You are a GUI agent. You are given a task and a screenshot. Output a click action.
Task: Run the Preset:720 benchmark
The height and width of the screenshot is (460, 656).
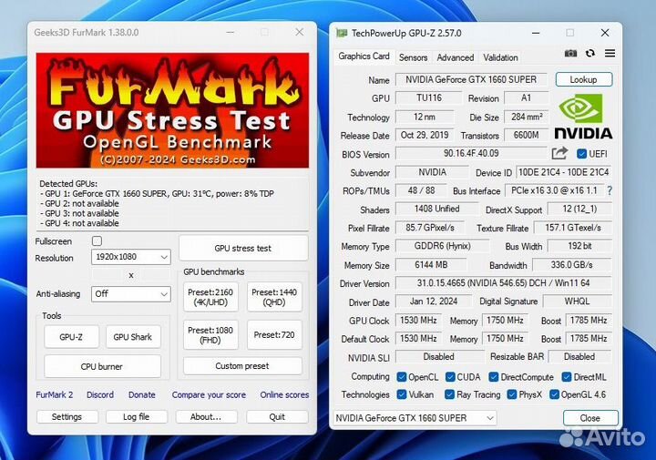(274, 335)
